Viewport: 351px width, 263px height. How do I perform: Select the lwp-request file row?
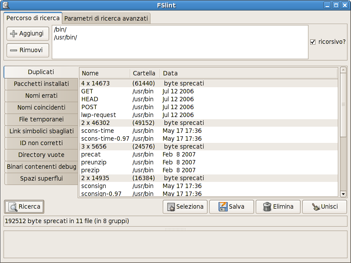208,115
